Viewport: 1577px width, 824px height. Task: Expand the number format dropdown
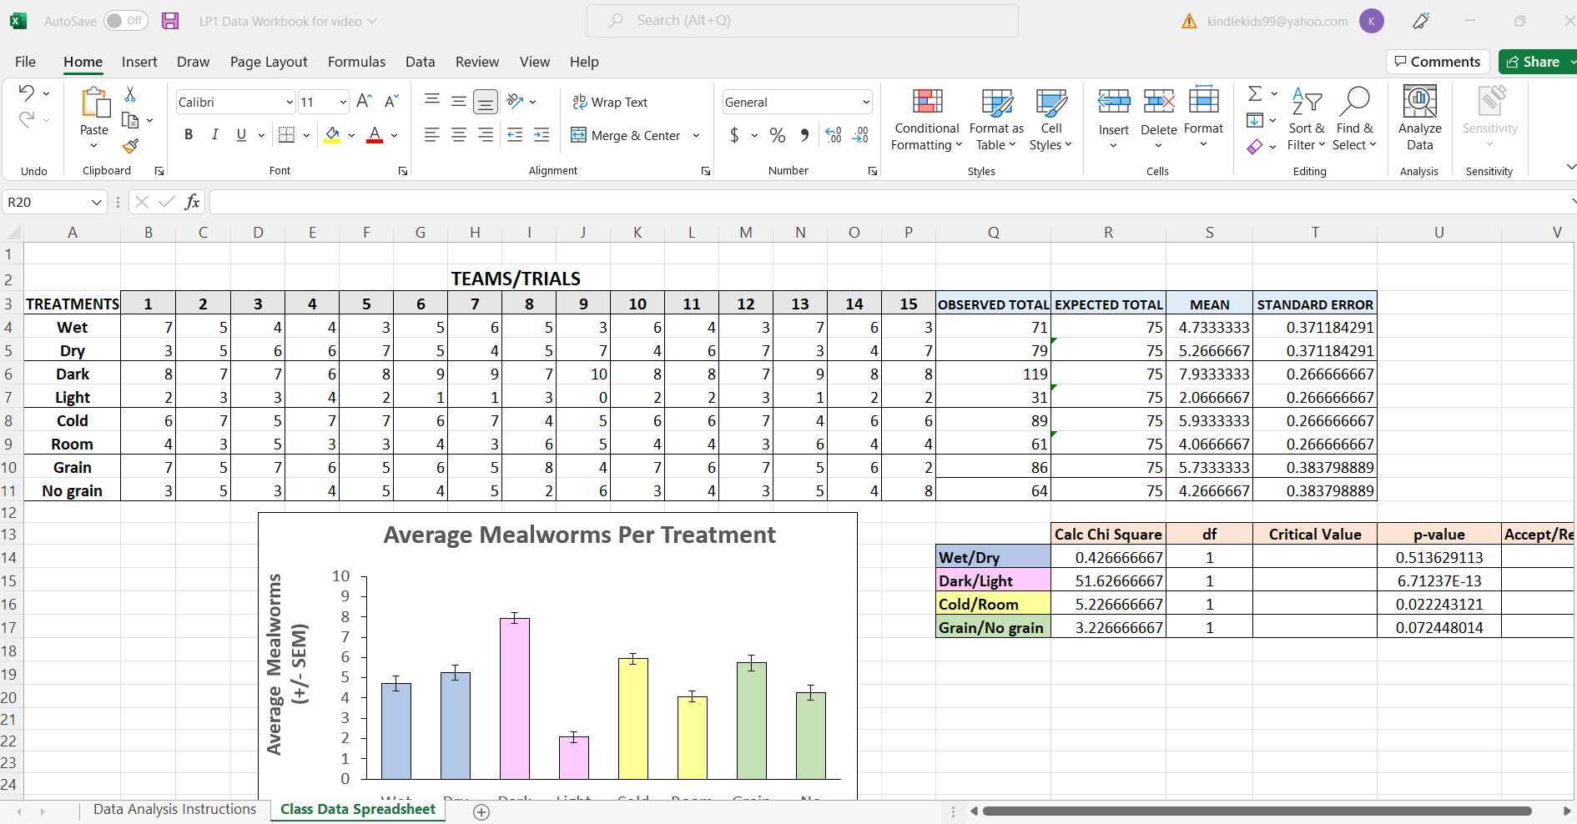point(865,103)
